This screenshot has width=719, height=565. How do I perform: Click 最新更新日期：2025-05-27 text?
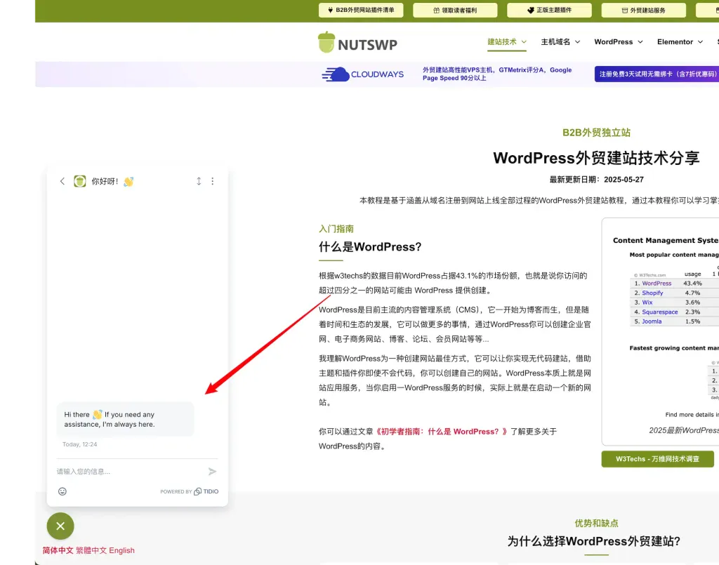(597, 179)
